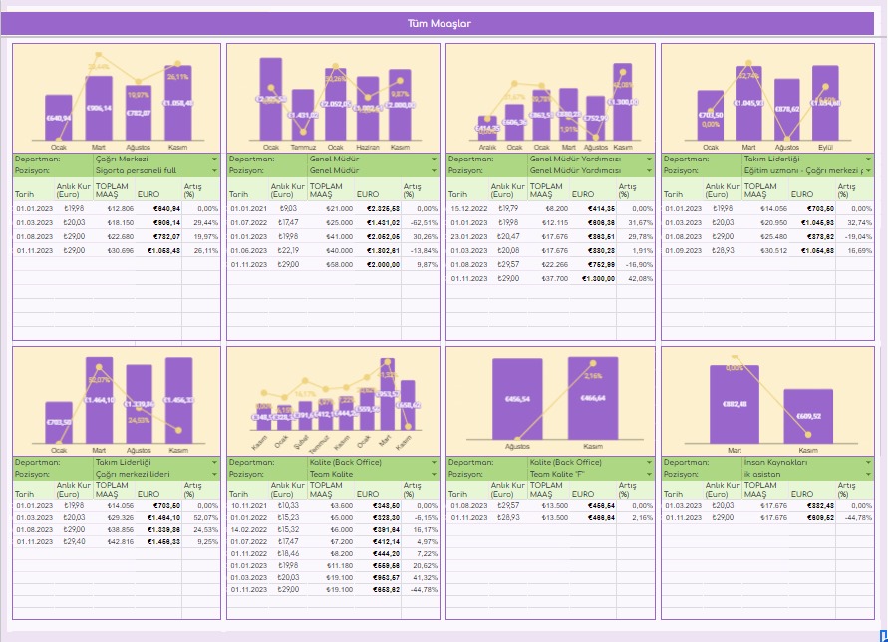888x642 pixels.
Task: Expand the İnsan Kaynakları department dropdown
Action: tap(868, 463)
